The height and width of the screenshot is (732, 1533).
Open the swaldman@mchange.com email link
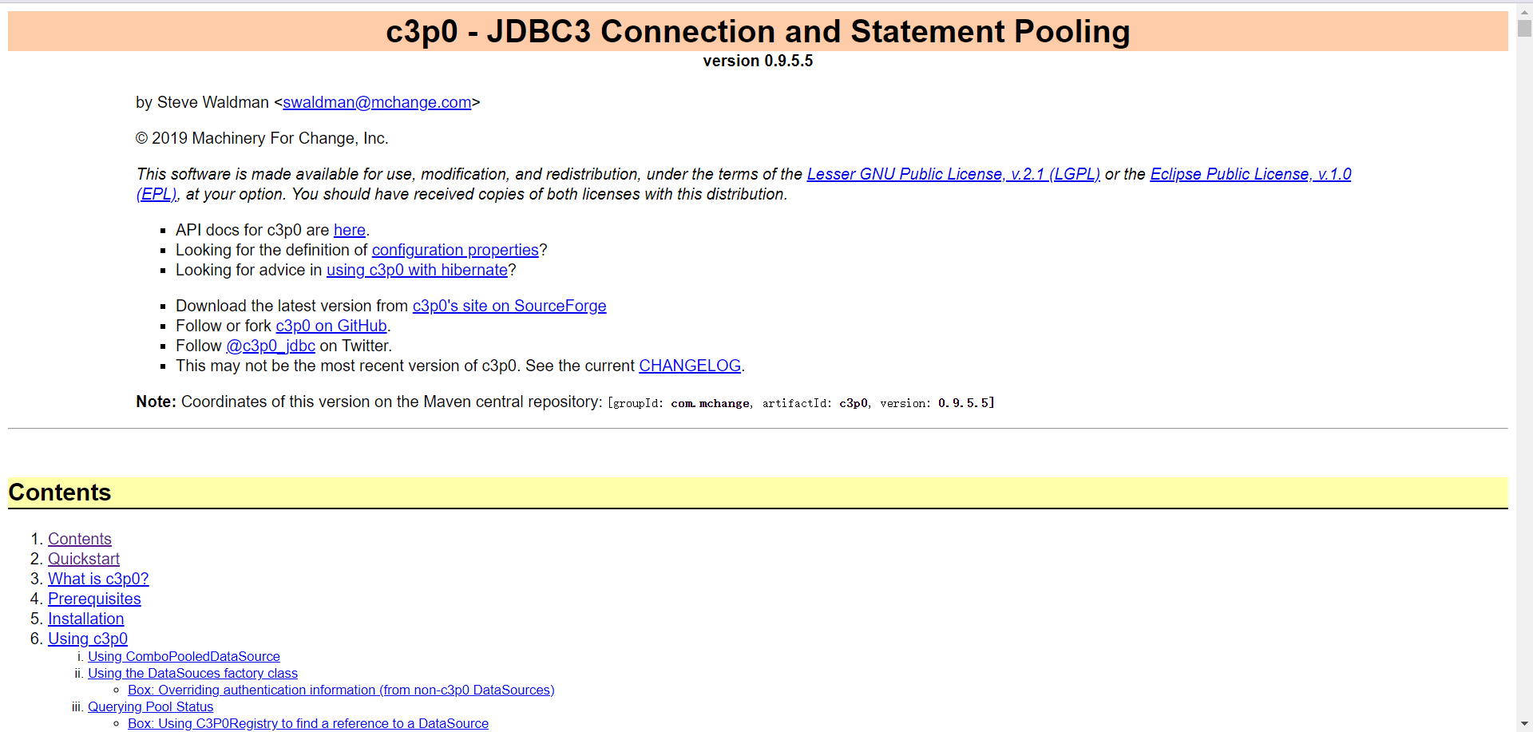pyautogui.click(x=377, y=102)
